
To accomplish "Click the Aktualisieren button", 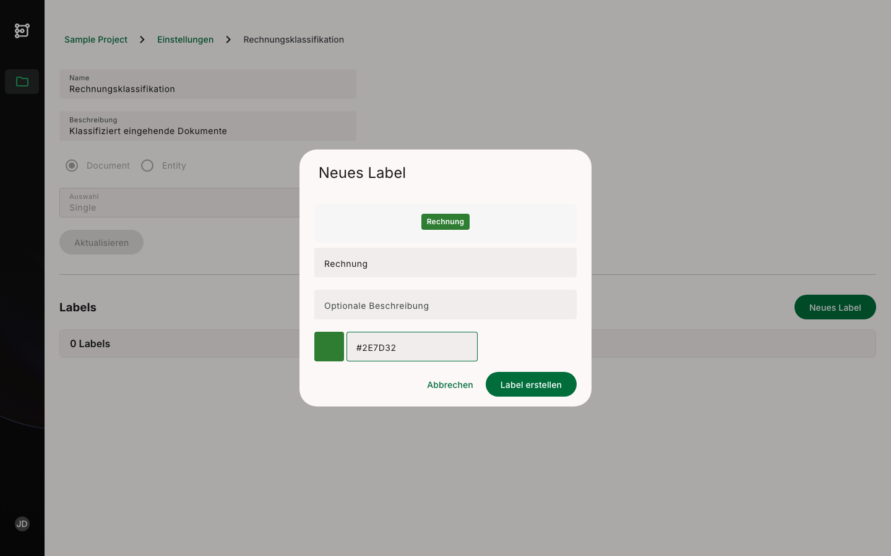I will 101,242.
